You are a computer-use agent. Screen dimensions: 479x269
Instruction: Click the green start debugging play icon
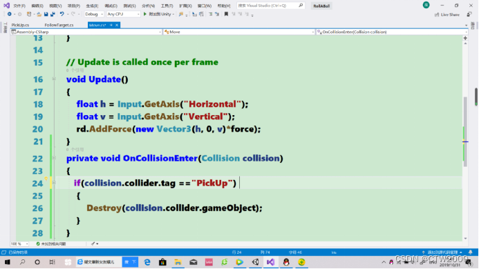[x=145, y=14]
